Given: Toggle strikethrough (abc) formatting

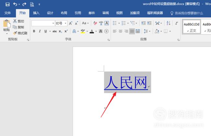Looking at the screenshot, I should tap(55, 31).
